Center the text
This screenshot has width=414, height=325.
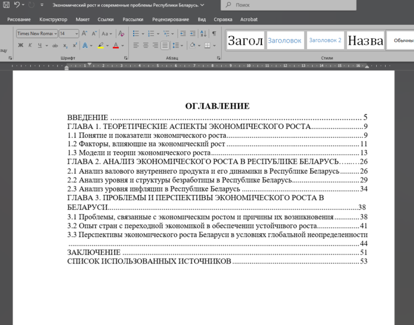tap(145, 45)
